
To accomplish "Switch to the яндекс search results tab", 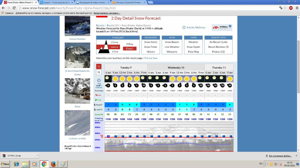I will click(x=57, y=2).
